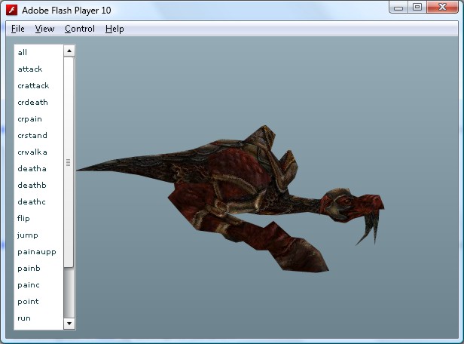Pick the 'crstand' animation
This screenshot has width=464, height=344.
pos(38,135)
